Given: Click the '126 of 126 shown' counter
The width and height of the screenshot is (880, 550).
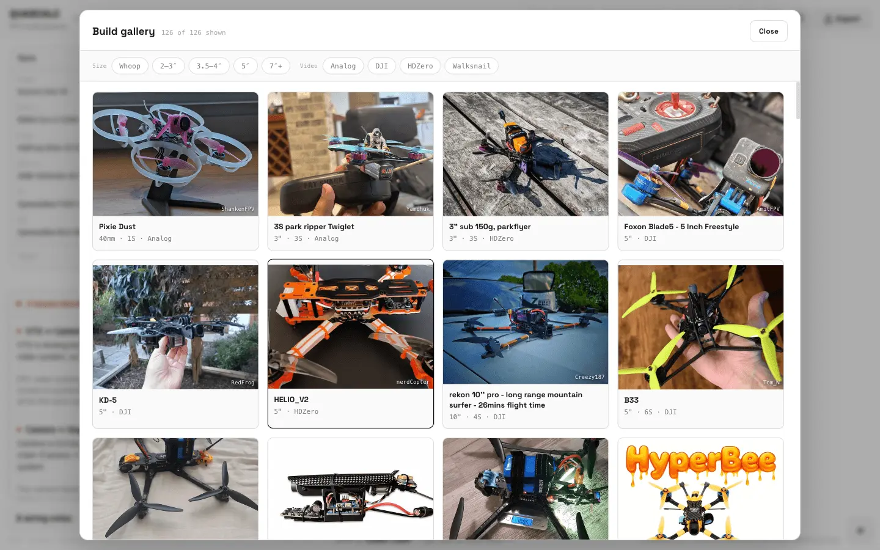Looking at the screenshot, I should pyautogui.click(x=194, y=33).
